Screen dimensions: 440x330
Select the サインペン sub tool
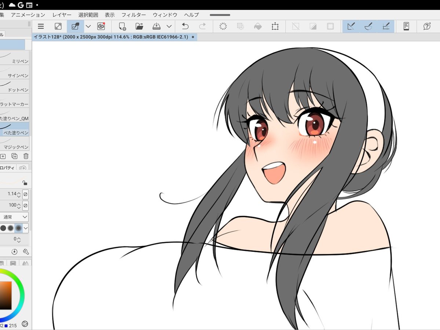tap(14, 72)
